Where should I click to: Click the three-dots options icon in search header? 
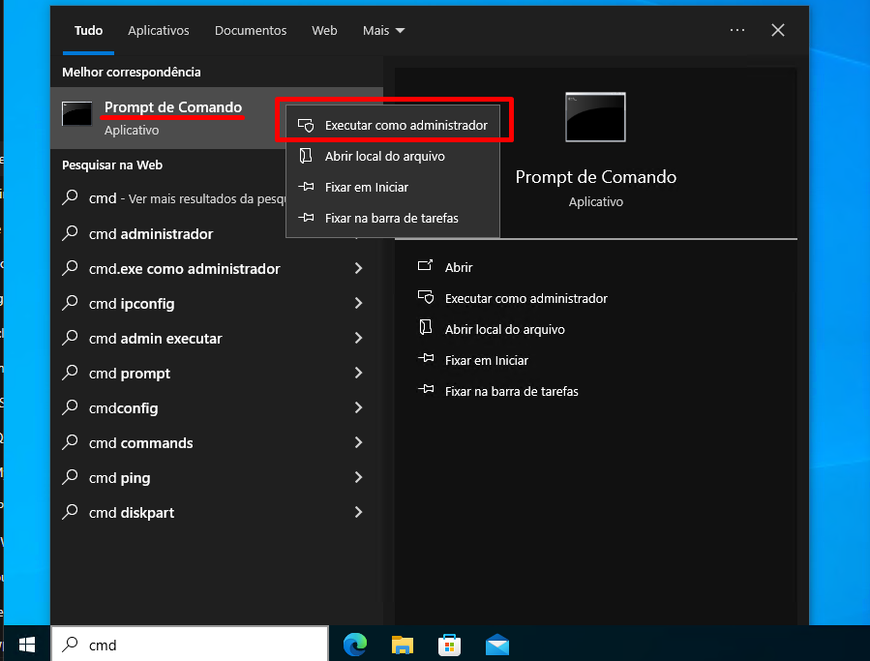click(737, 31)
